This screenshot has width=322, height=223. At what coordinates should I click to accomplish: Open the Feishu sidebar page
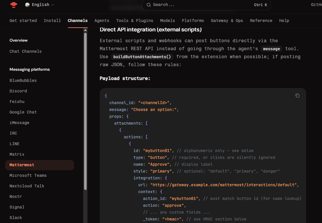(x=17, y=102)
